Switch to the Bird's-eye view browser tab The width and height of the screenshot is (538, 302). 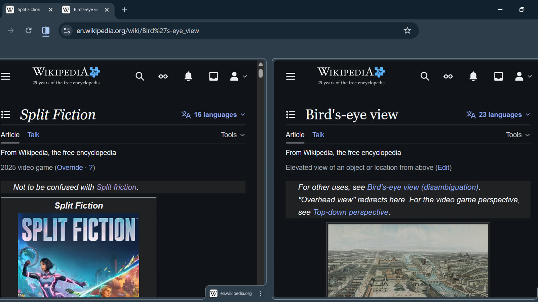[86, 10]
